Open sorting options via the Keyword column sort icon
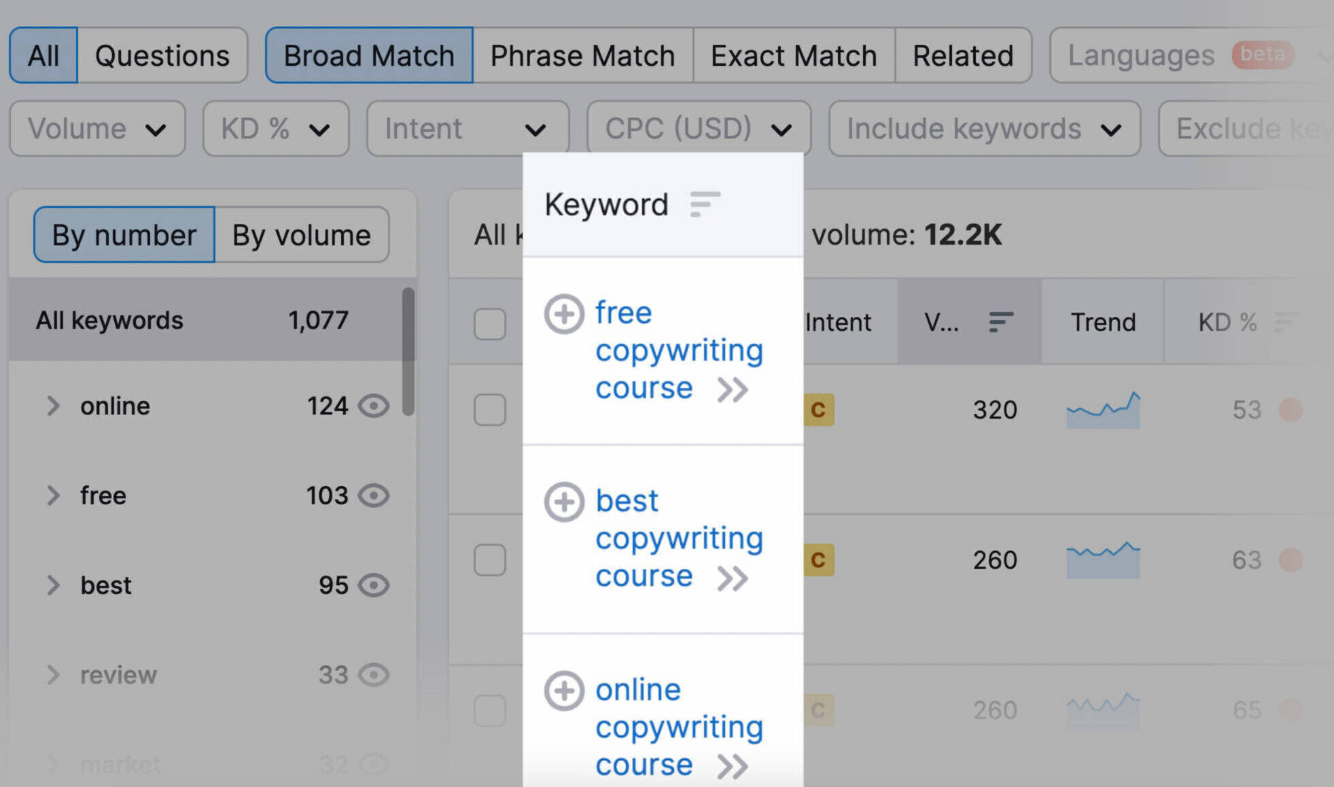This screenshot has width=1334, height=787. coord(705,204)
